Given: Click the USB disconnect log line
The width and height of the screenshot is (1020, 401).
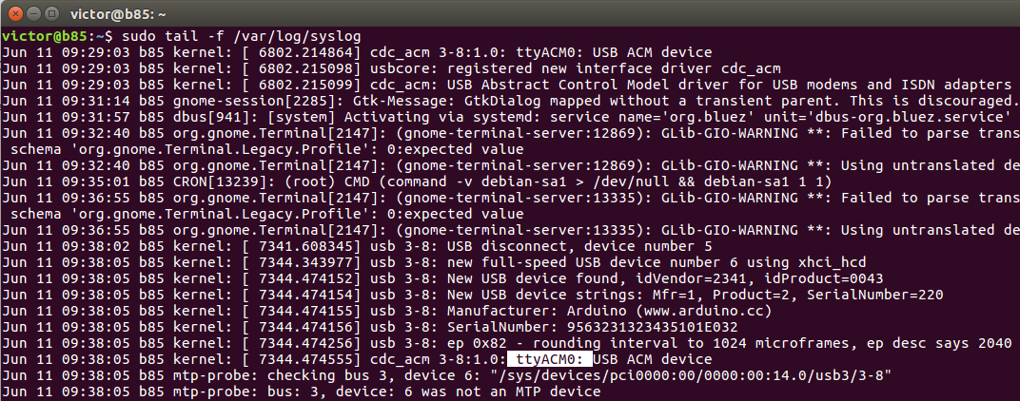Looking at the screenshot, I should (357, 246).
